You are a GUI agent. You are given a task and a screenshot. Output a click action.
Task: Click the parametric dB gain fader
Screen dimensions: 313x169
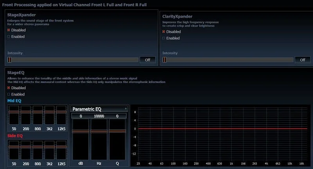(81, 131)
